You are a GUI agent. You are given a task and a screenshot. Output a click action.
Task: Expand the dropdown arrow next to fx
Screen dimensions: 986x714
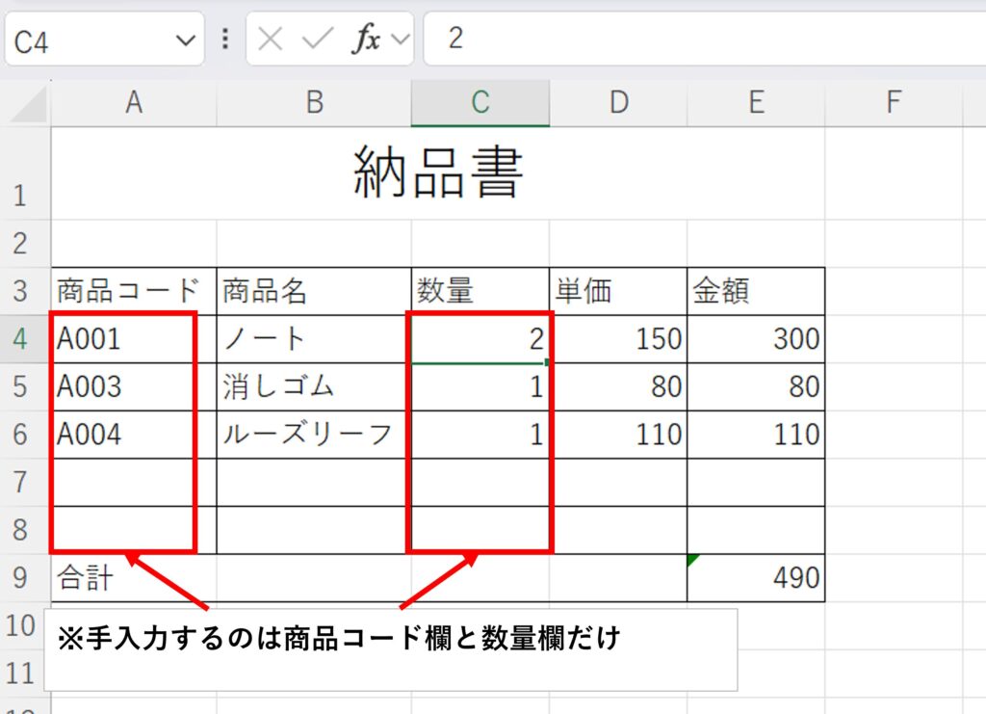400,40
